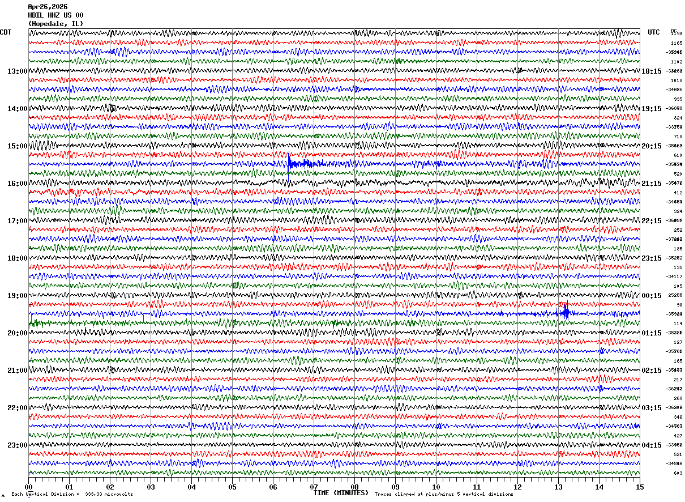Image resolution: width=685 pixels, height=502 pixels.
Task: Click the 00:15 UTC time label
Action: point(652,296)
